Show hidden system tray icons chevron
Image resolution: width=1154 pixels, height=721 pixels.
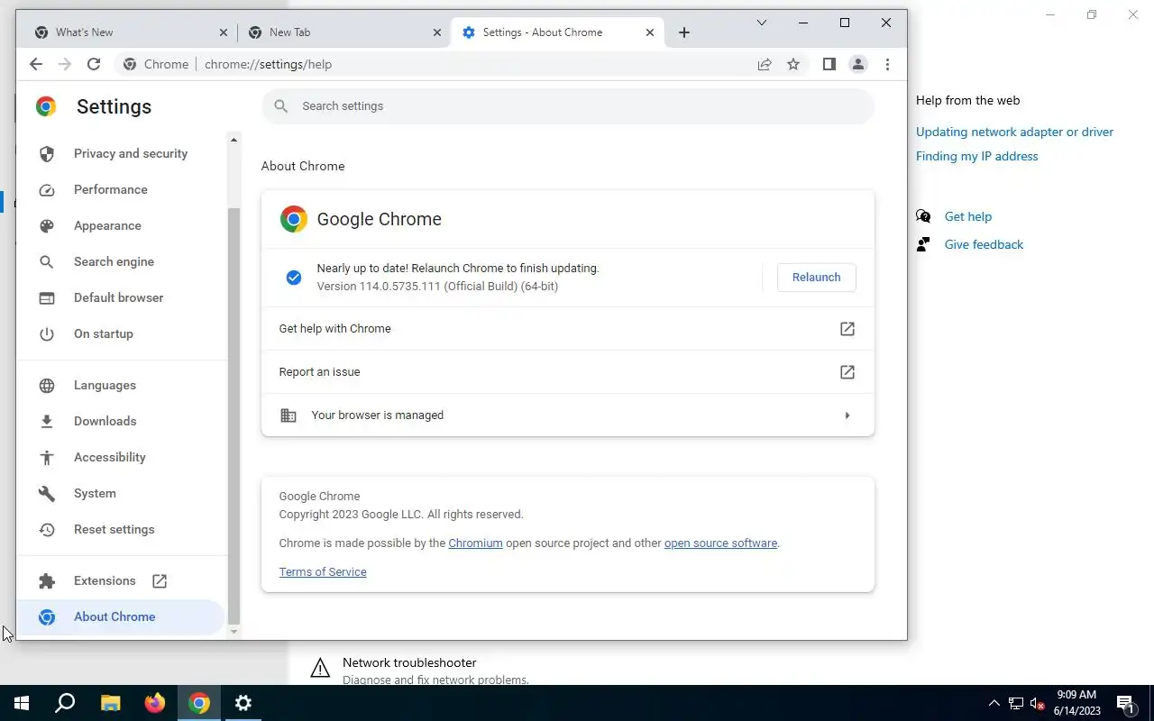click(994, 703)
